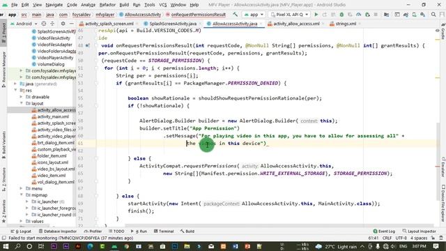Open the Project panel gear settings

(x=63, y=24)
